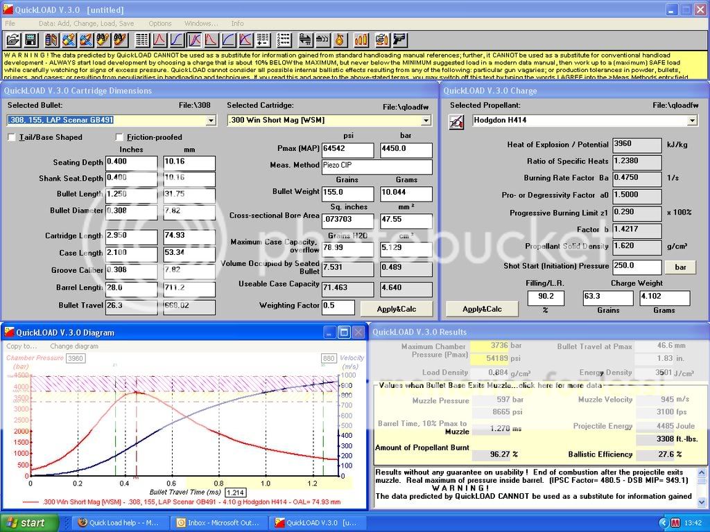The height and width of the screenshot is (532, 710).
Task: Expand the Selected Bullet dropdown
Action: [211, 121]
